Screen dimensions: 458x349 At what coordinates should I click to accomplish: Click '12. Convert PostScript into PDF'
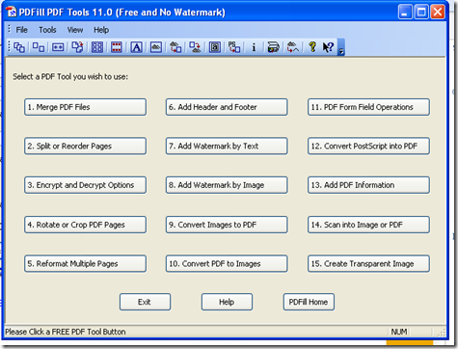(x=368, y=147)
